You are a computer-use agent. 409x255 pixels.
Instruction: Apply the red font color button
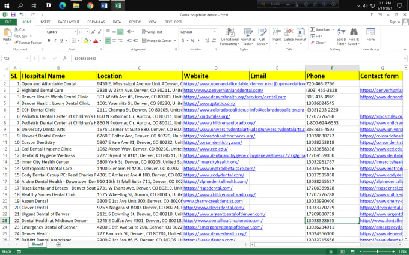click(x=96, y=41)
